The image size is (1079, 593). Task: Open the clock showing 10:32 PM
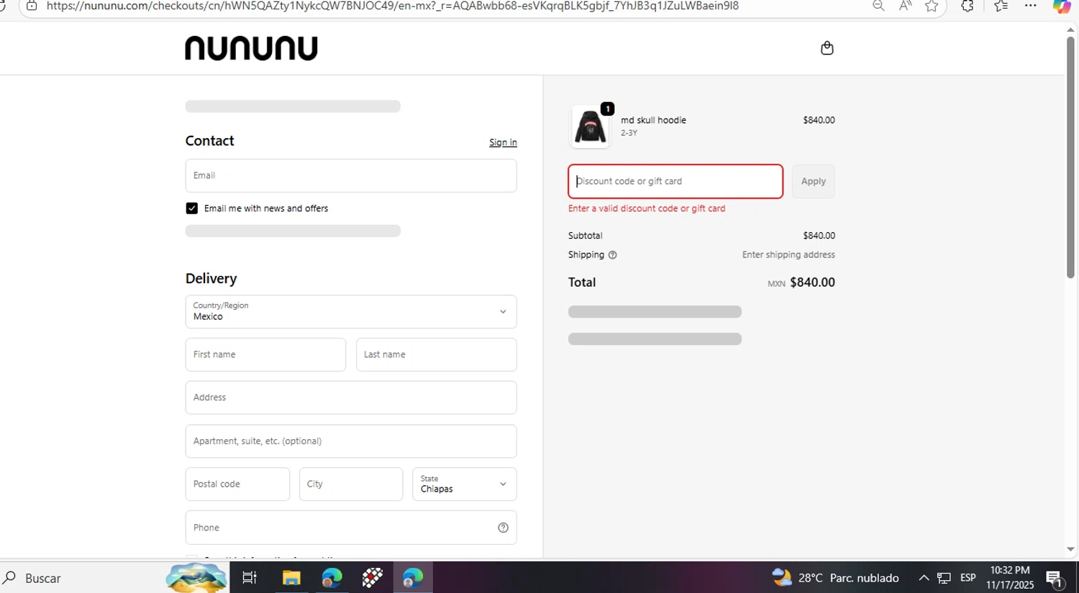coord(1010,578)
